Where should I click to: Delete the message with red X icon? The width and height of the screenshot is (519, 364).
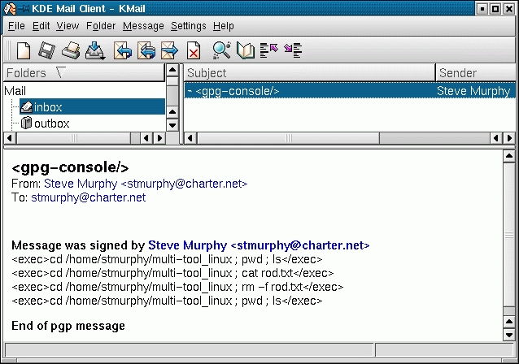click(194, 51)
